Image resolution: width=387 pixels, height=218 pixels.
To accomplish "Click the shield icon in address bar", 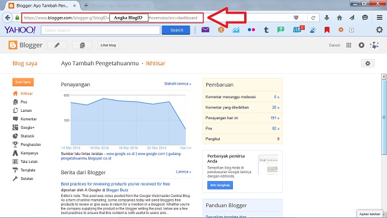I will click(296, 18).
